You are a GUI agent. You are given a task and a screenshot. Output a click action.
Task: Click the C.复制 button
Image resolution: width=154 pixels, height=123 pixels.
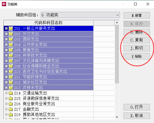(x=137, y=40)
